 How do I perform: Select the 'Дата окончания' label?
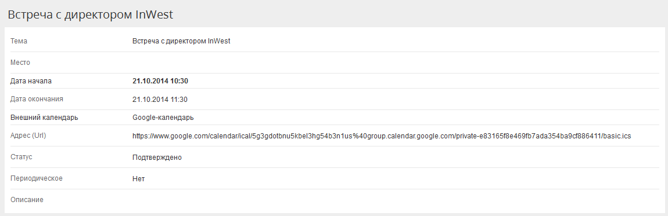pyautogui.click(x=37, y=99)
